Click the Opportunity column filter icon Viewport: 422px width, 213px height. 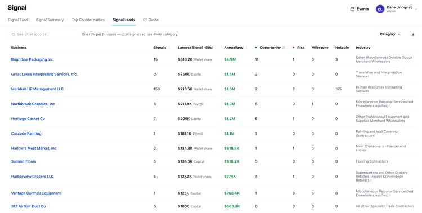[x=284, y=48]
